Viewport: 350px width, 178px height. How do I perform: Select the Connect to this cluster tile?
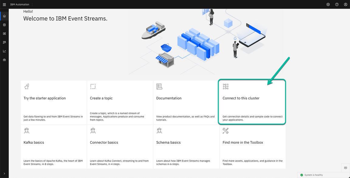pos(252,102)
